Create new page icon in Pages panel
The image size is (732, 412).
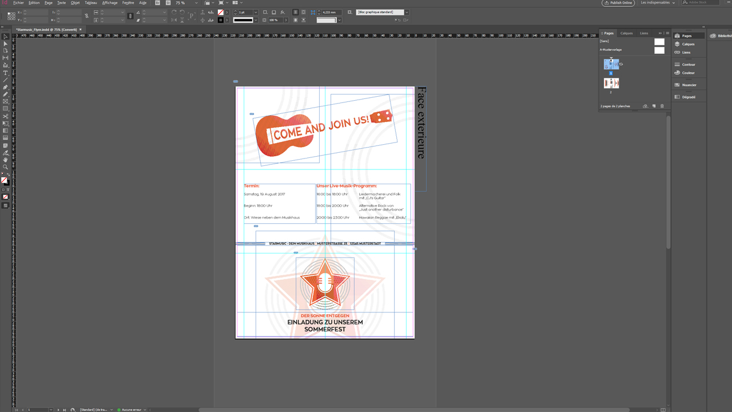(654, 106)
